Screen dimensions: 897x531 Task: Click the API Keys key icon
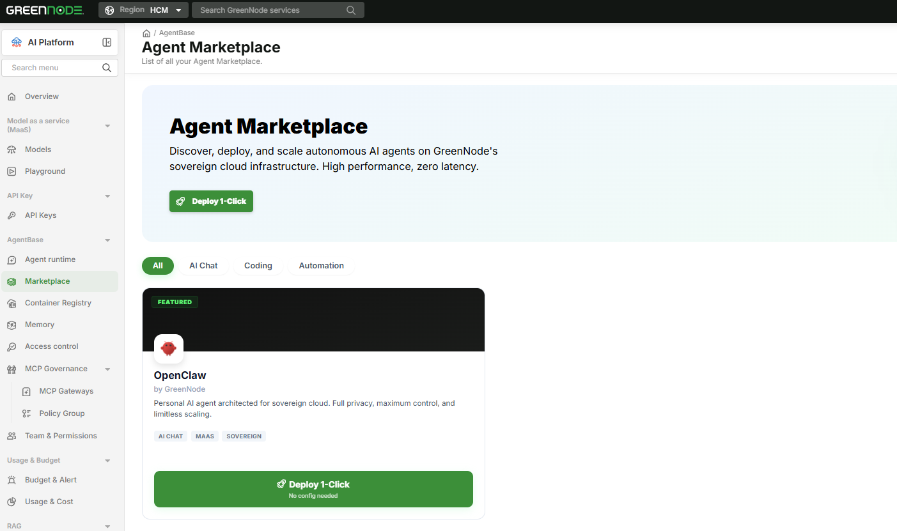point(12,215)
